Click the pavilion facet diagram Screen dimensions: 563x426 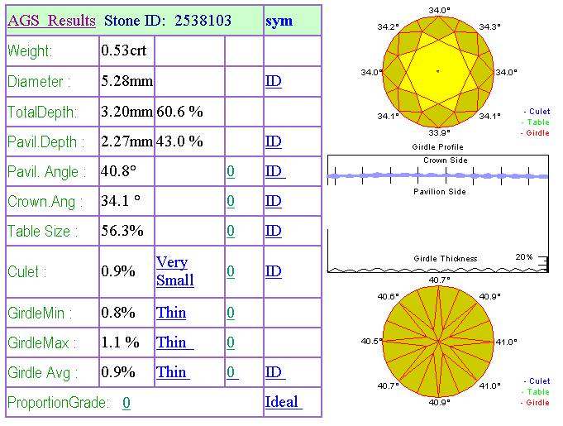[x=438, y=342]
